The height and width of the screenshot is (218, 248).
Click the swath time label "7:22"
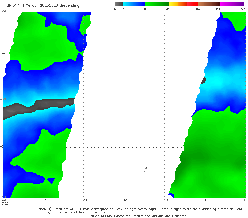[x=5, y=204]
